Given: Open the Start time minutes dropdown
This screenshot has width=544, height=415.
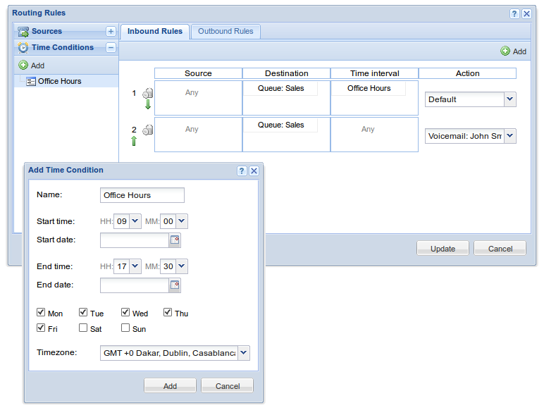Looking at the screenshot, I should (x=181, y=221).
